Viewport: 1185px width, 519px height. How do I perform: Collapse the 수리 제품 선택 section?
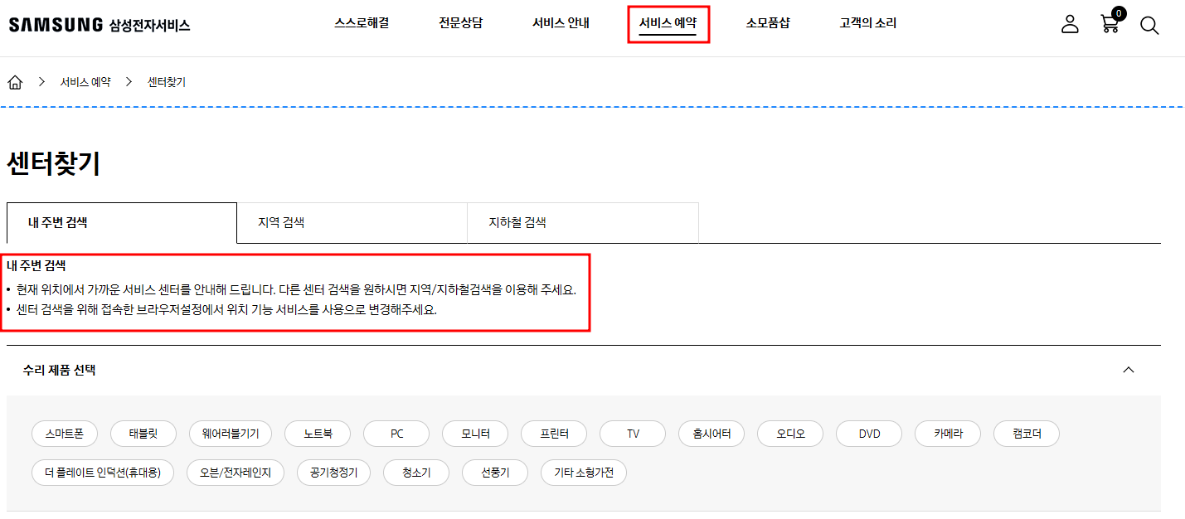point(1128,370)
